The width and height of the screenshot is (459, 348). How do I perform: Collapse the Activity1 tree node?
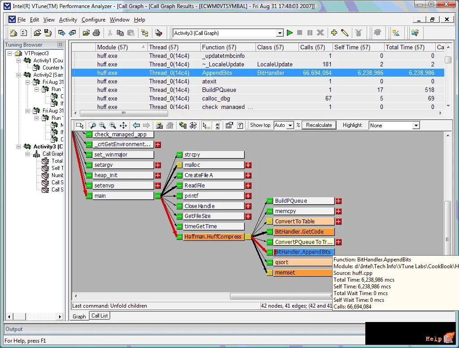click(x=18, y=61)
